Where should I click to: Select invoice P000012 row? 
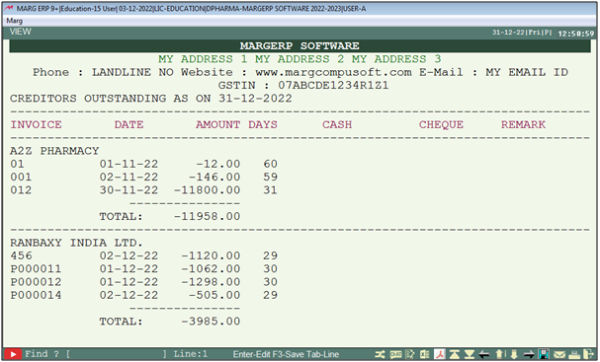[x=144, y=282]
